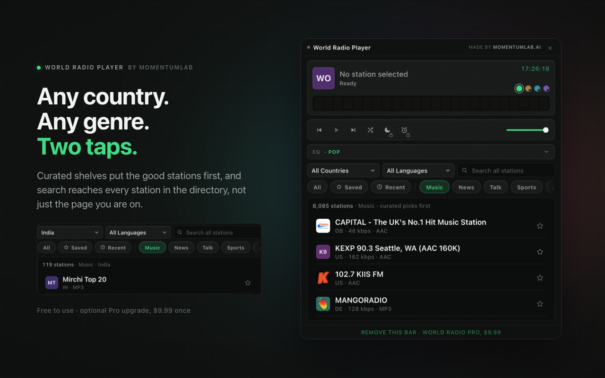
Task: Adjust the green volume slider
Action: tap(527, 130)
